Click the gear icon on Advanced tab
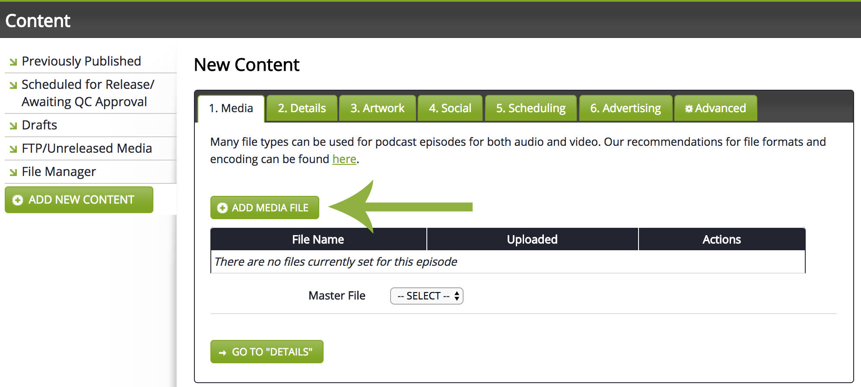 coord(689,109)
